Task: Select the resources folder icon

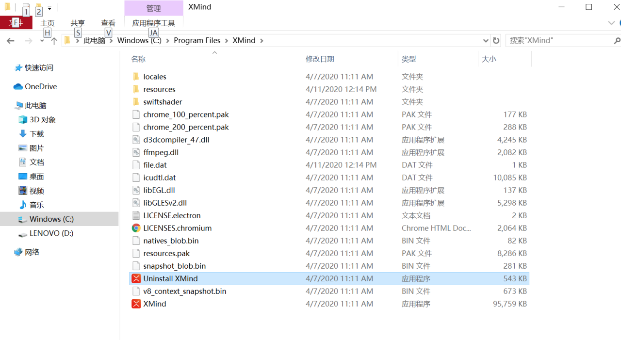Action: (x=136, y=89)
